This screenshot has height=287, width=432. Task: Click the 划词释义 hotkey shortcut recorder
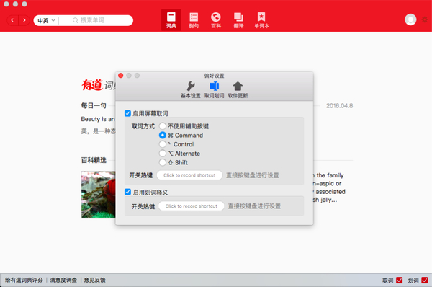click(192, 206)
